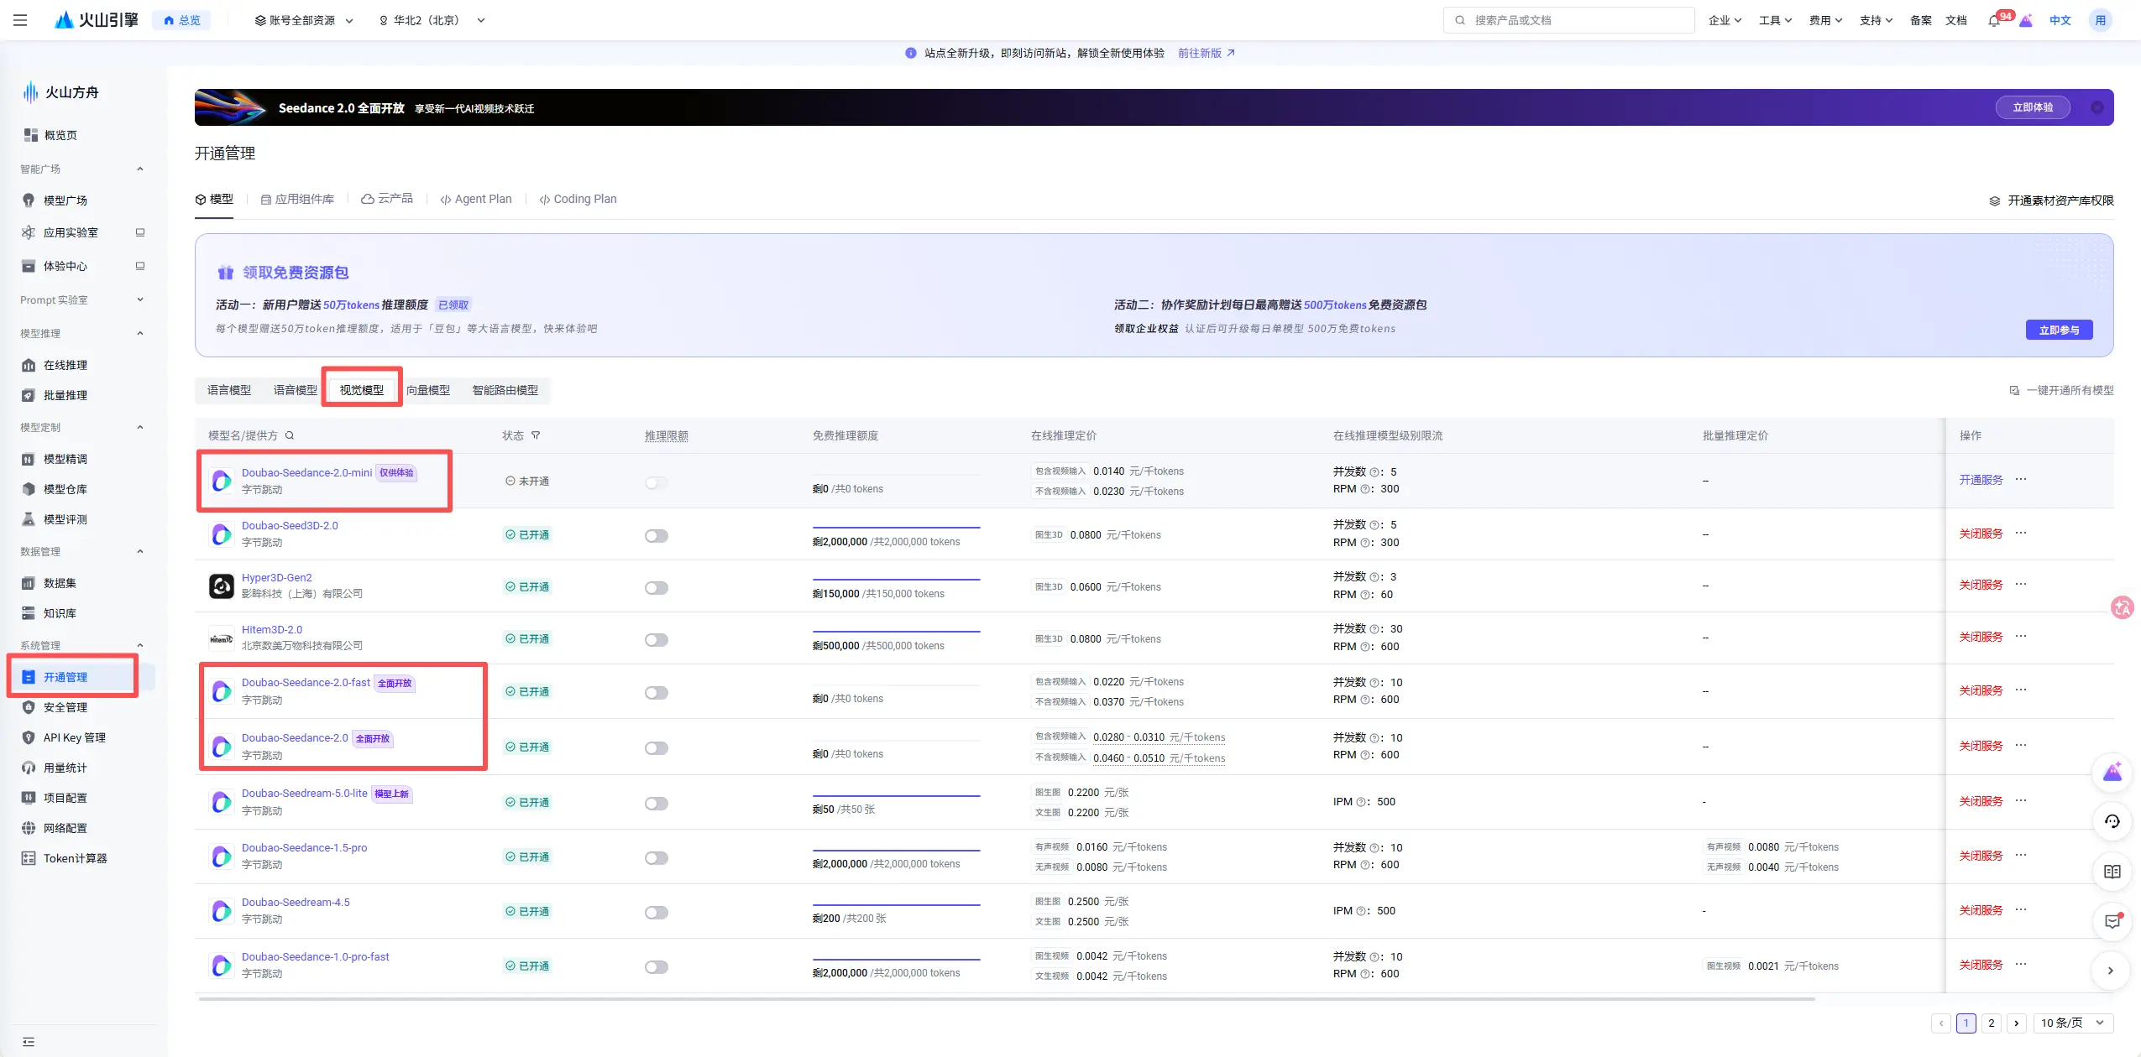Click the 知识库 sidebar icon
The height and width of the screenshot is (1057, 2141).
[29, 613]
